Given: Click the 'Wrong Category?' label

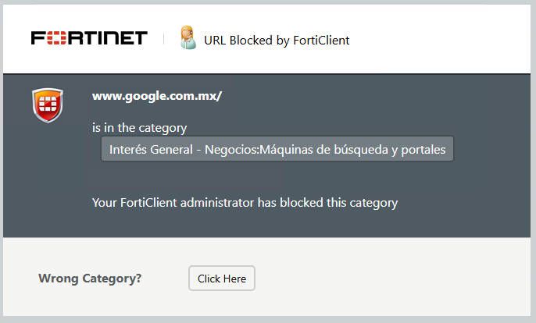Looking at the screenshot, I should (x=90, y=279).
